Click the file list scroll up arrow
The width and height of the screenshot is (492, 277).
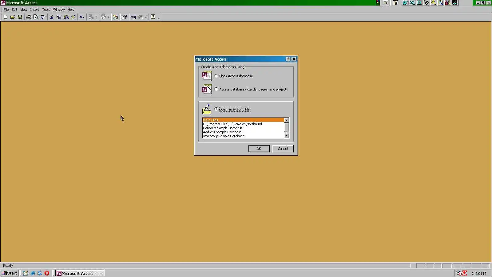(x=287, y=120)
